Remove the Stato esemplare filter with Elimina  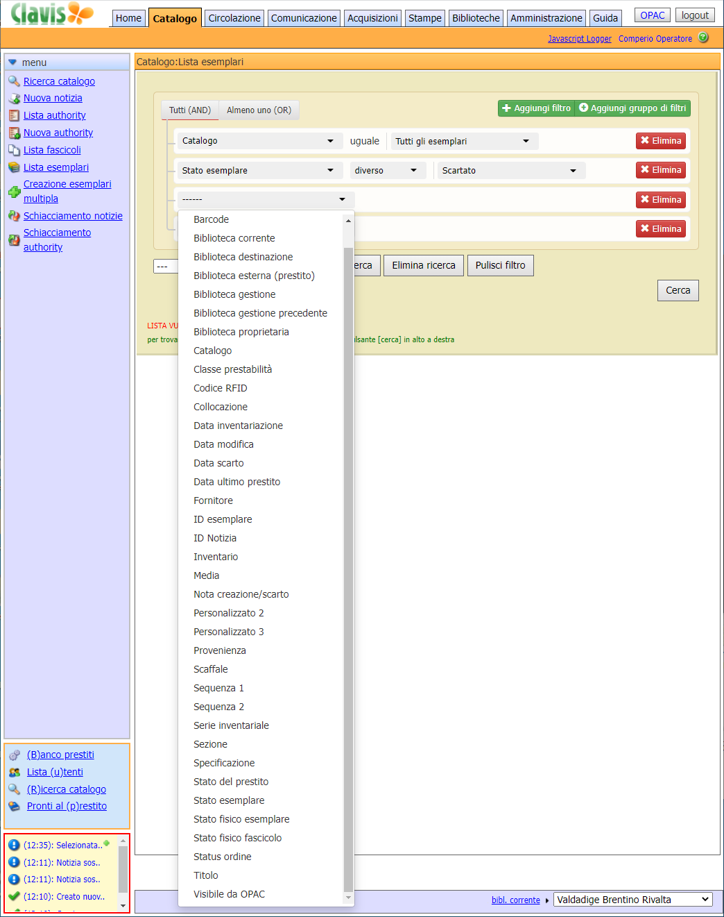tap(660, 170)
